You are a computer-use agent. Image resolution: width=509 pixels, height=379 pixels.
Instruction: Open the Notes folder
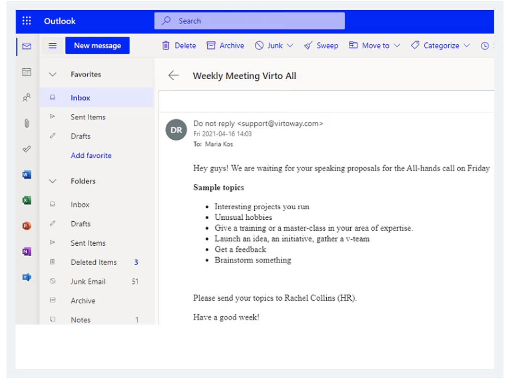point(96,320)
